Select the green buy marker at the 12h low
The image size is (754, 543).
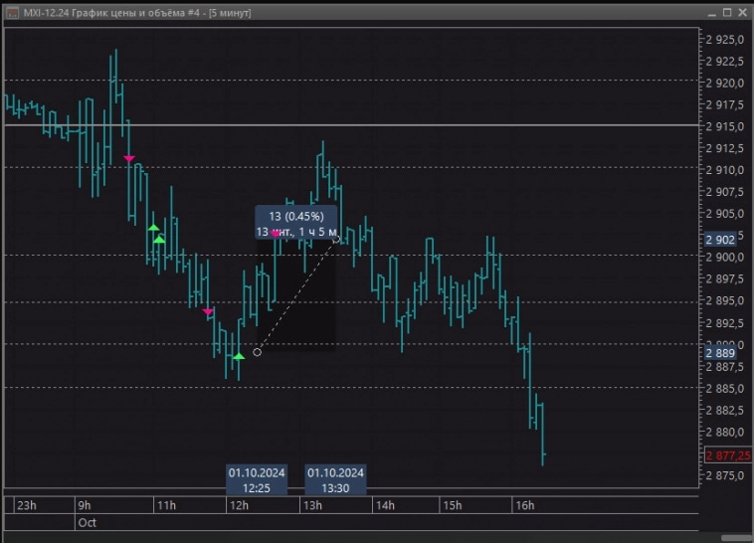[238, 355]
